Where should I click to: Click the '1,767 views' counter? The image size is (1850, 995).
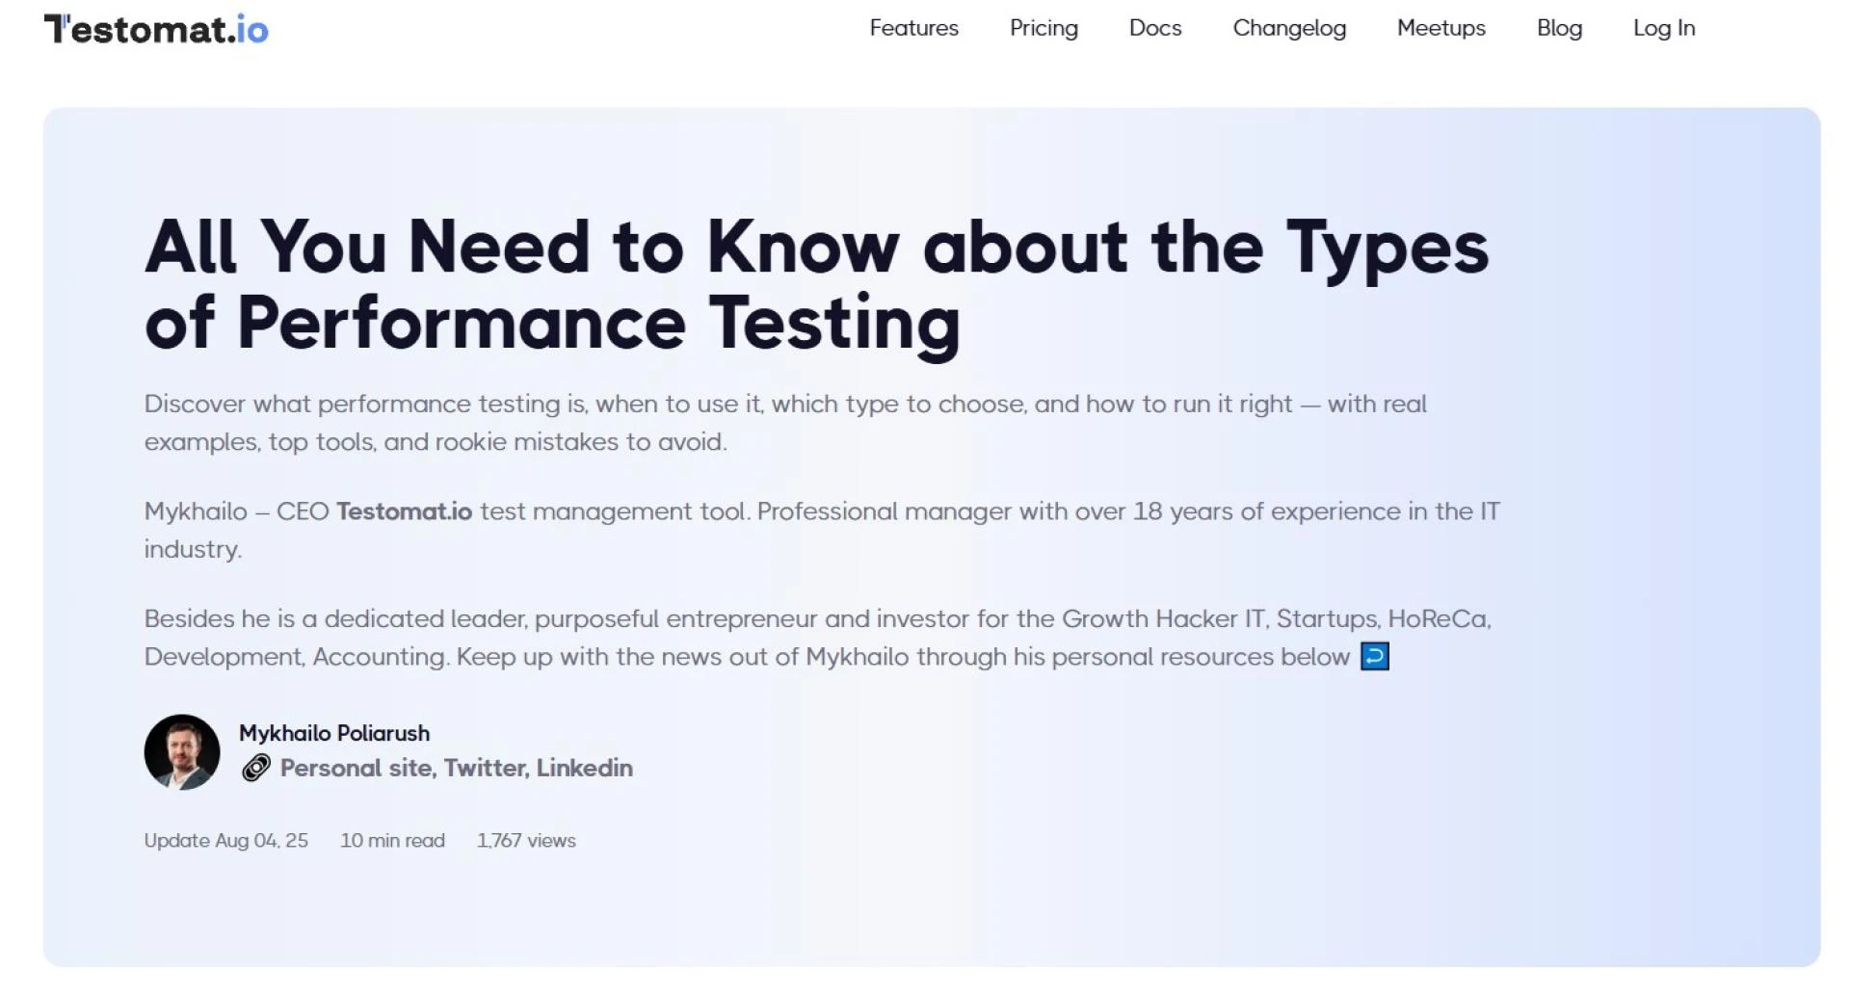(526, 840)
